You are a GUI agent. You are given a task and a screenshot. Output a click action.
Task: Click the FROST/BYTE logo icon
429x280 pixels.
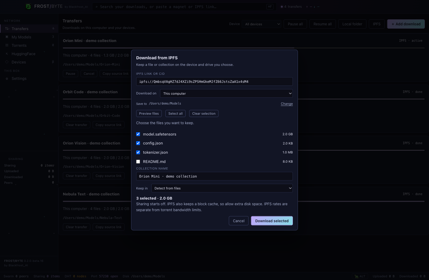[28, 7]
